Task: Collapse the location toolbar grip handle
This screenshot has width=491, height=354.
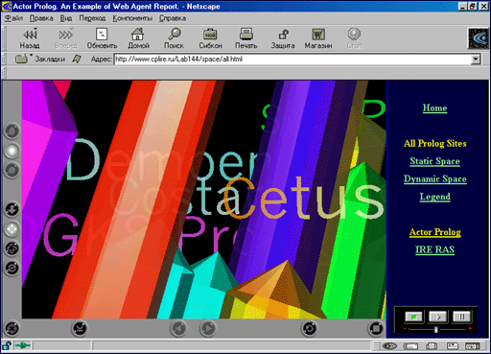Action: point(4,59)
